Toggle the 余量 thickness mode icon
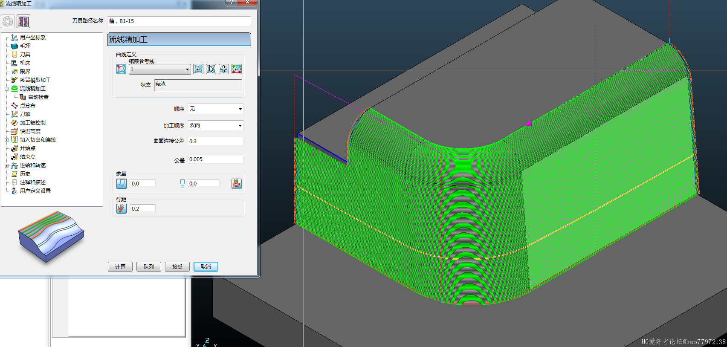Screen dimensions: 727x347 122,184
